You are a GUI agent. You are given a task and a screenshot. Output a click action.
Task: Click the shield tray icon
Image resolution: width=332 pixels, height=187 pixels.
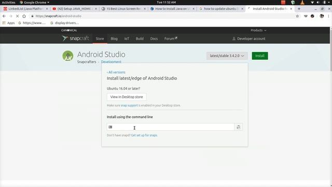(x=293, y=2)
